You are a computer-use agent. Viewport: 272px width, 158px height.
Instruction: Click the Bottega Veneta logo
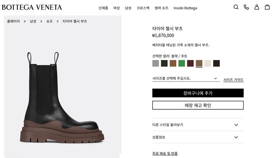(x=32, y=7)
